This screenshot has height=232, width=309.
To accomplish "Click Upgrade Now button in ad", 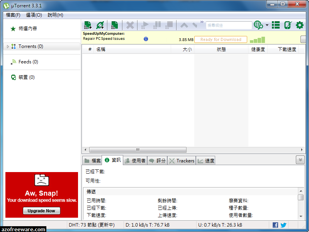I will (x=41, y=211).
